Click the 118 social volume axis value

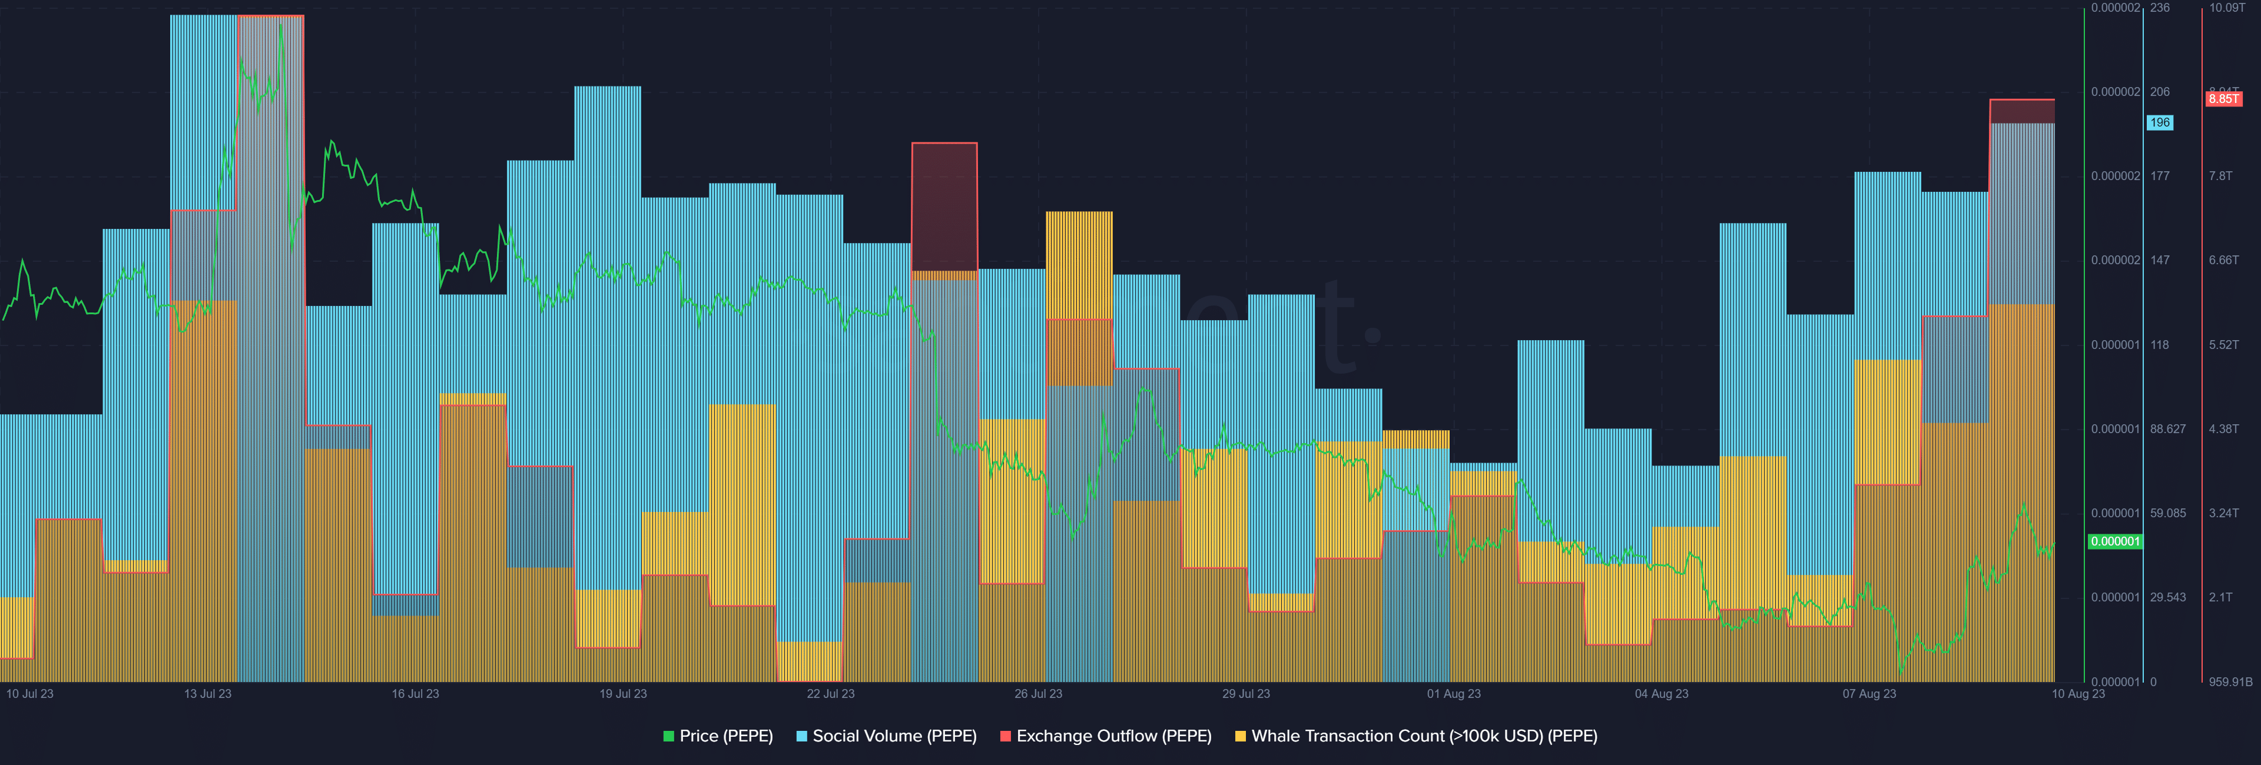coord(2159,345)
